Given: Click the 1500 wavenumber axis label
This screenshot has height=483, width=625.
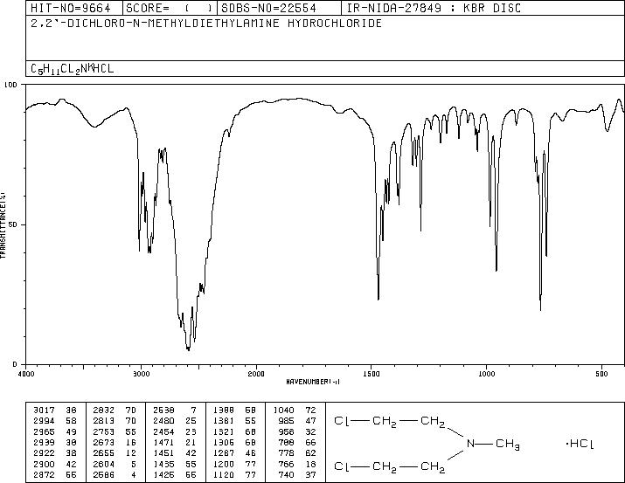Looking at the screenshot, I should click(372, 374).
